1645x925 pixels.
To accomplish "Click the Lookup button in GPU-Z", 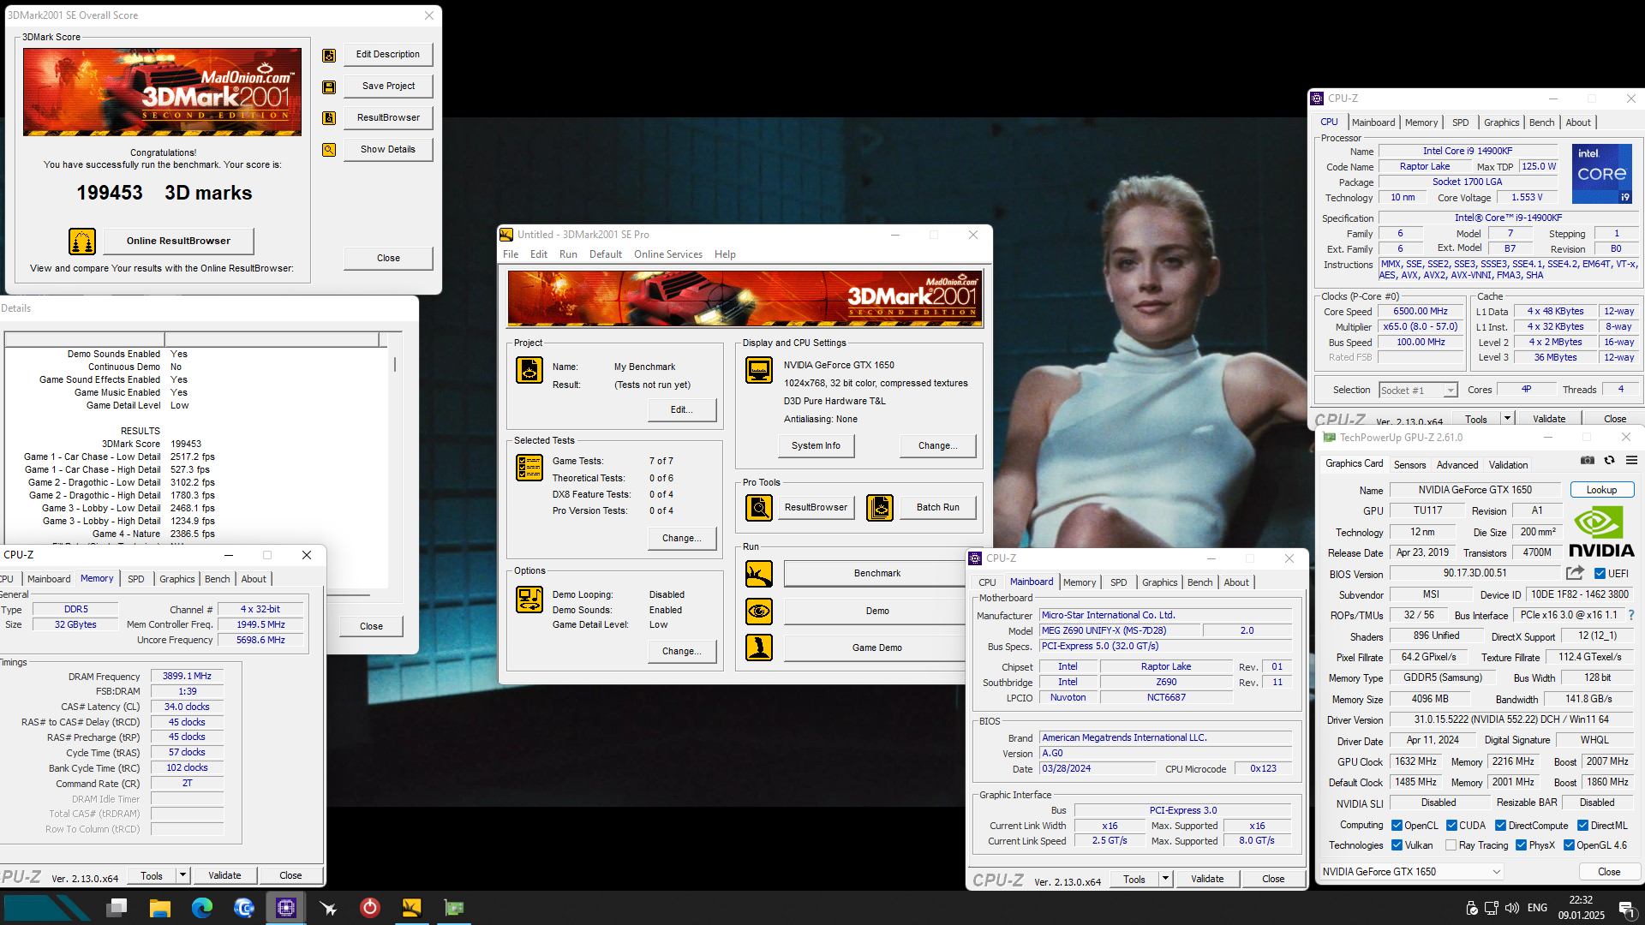I will (1601, 490).
